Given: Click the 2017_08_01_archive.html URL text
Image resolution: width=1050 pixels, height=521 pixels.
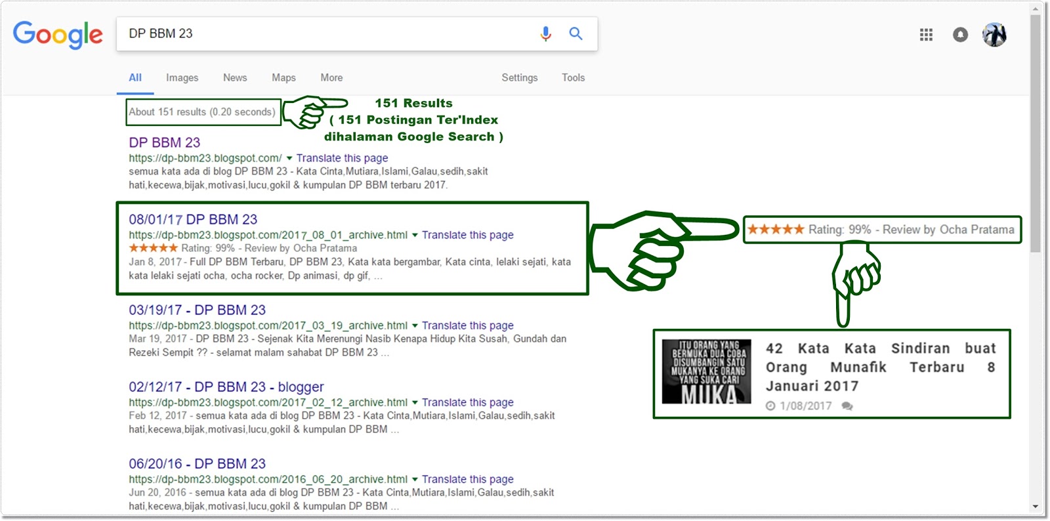Looking at the screenshot, I should pyautogui.click(x=268, y=235).
